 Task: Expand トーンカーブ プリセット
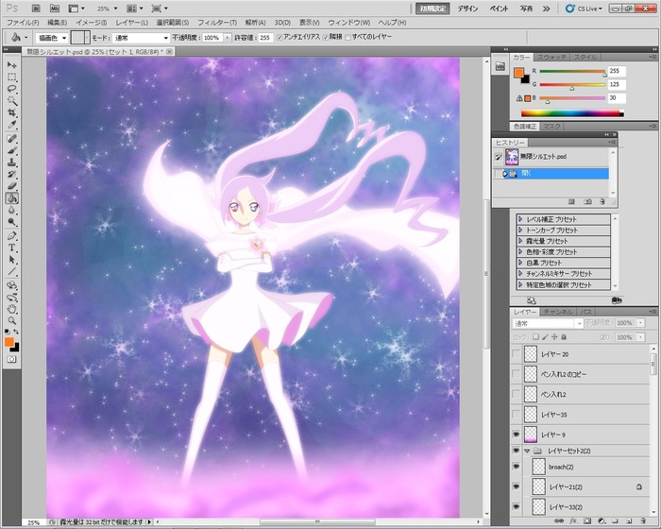click(x=520, y=230)
